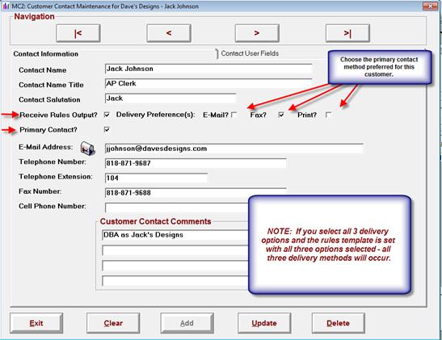Check the Print delivery preference box
The height and width of the screenshot is (340, 442).
click(328, 115)
